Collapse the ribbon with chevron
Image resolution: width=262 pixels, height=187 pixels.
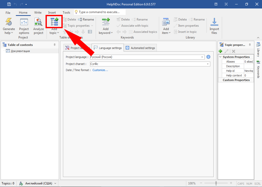click(x=258, y=38)
